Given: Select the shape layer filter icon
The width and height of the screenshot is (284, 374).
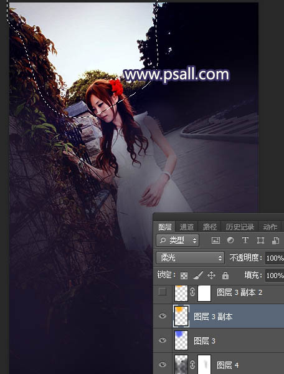Looking at the screenshot, I should point(260,240).
